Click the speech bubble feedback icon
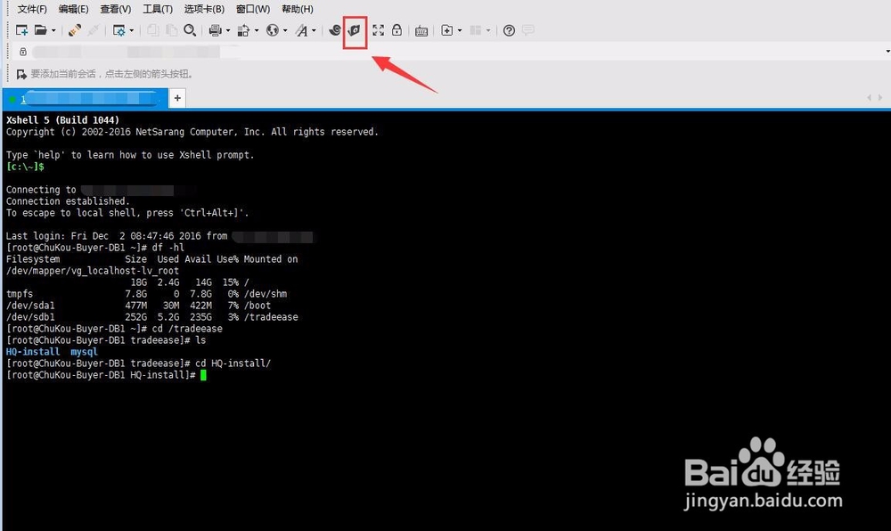The image size is (891, 531). click(x=527, y=29)
